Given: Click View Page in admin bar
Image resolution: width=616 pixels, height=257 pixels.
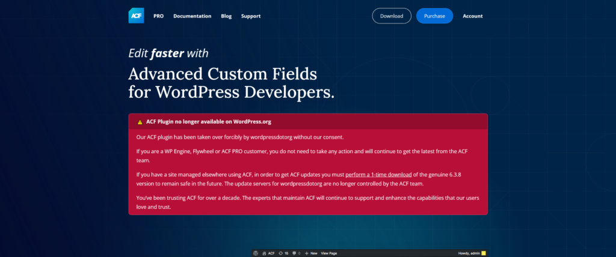Looking at the screenshot, I should 329,253.
